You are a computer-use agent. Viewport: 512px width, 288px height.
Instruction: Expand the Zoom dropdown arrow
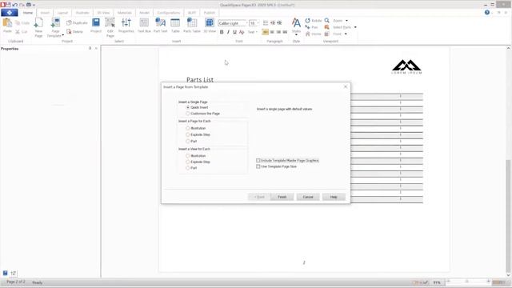(346, 21)
